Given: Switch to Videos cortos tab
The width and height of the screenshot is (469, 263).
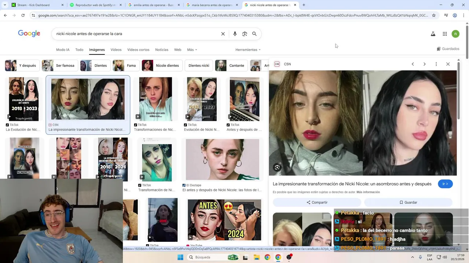Looking at the screenshot, I should coord(138,50).
